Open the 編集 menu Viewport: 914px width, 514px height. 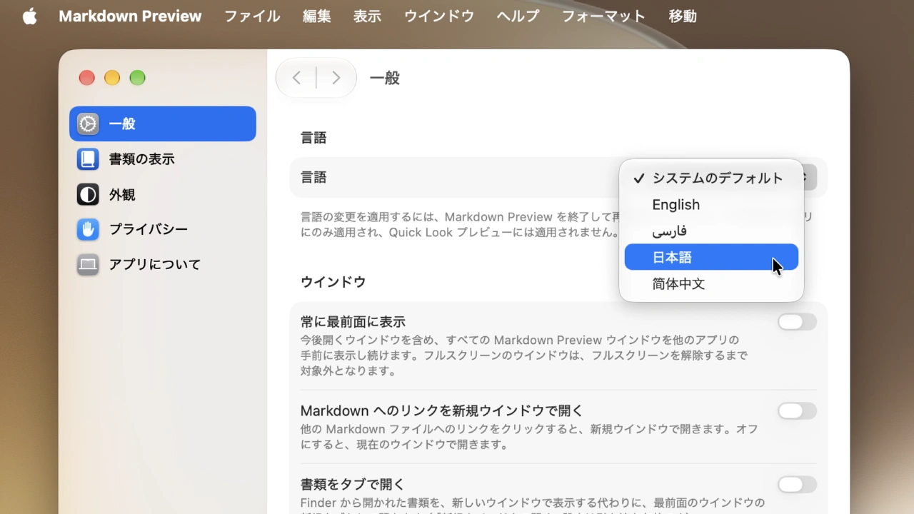click(317, 16)
